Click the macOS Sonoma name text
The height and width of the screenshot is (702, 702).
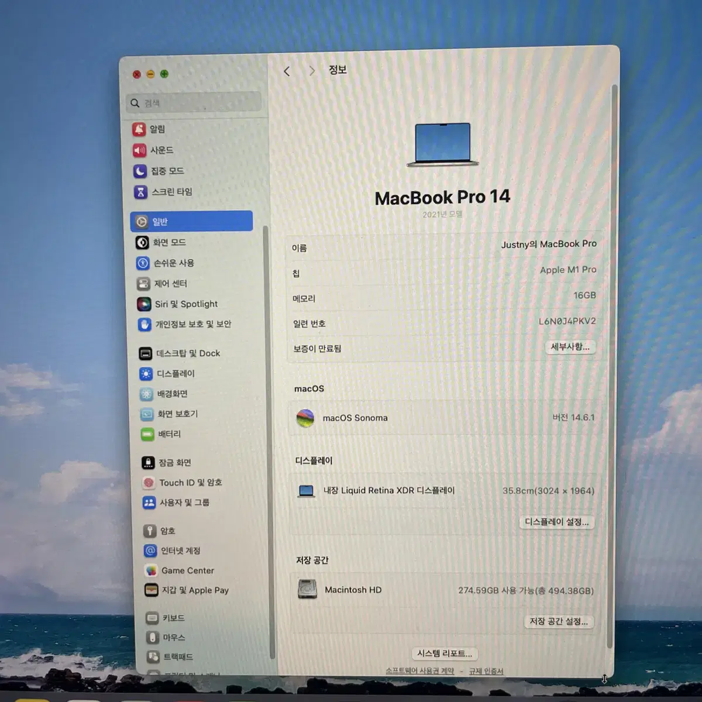click(355, 418)
